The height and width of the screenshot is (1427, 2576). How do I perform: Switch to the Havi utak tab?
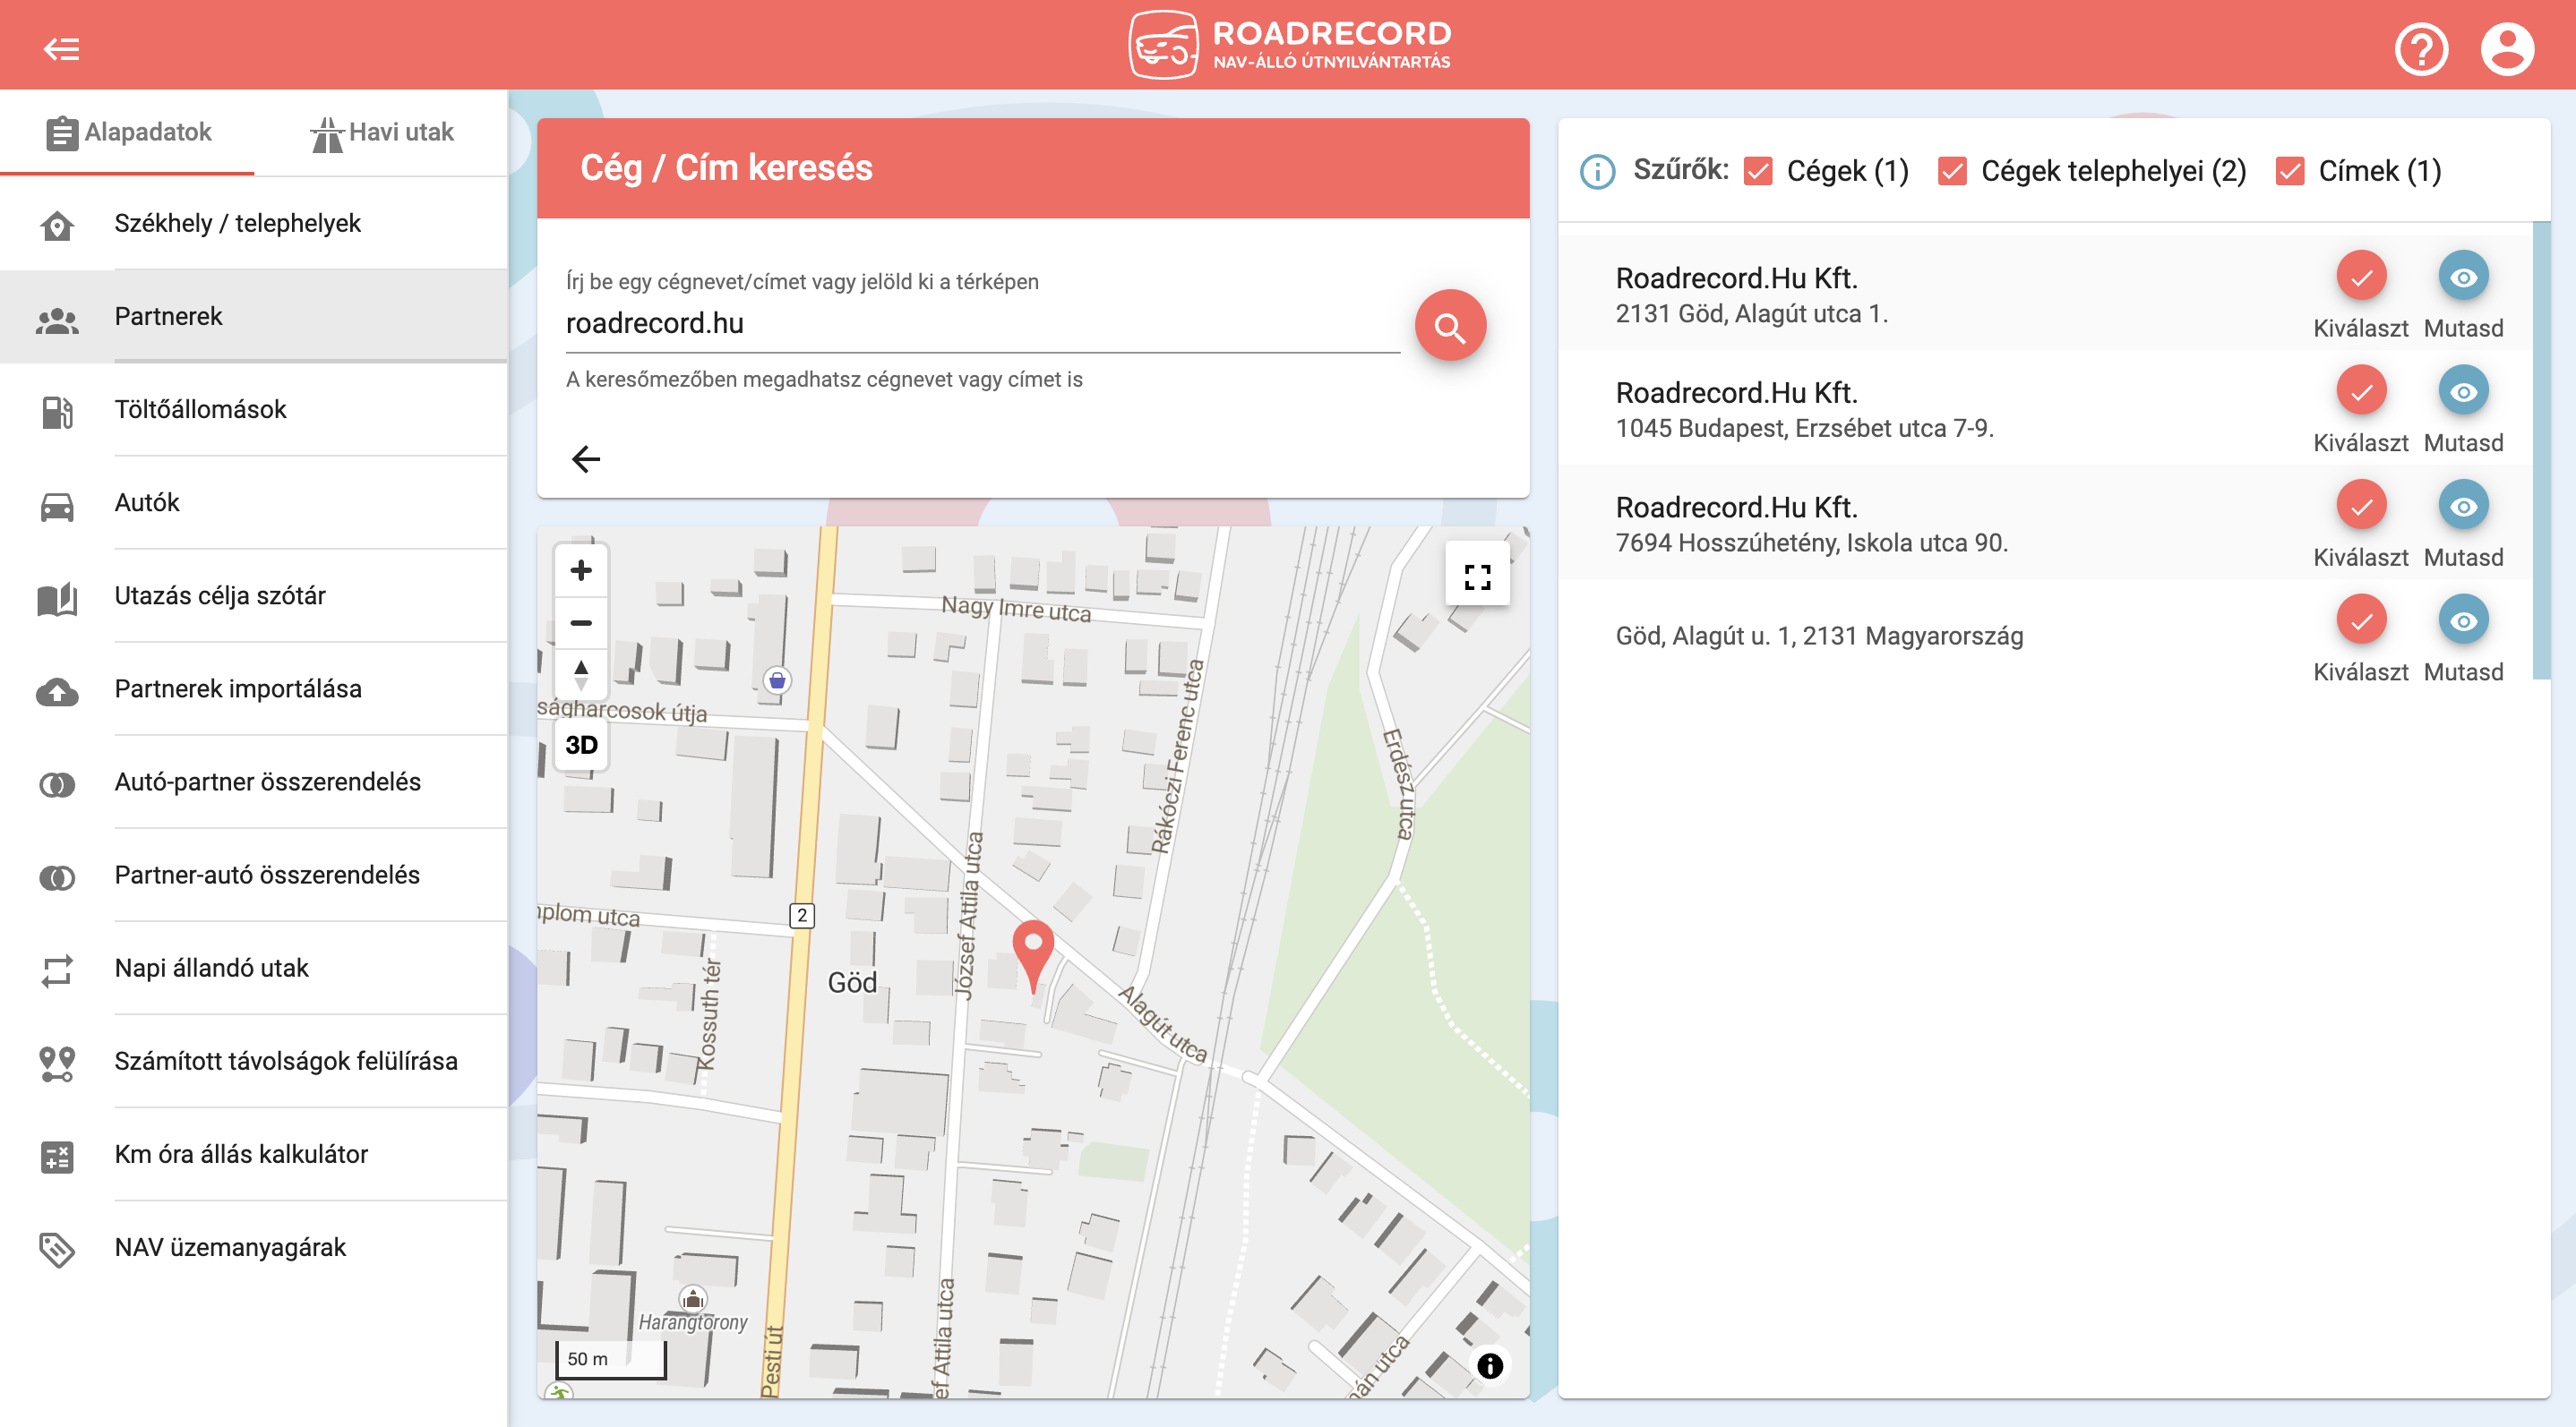click(x=381, y=132)
